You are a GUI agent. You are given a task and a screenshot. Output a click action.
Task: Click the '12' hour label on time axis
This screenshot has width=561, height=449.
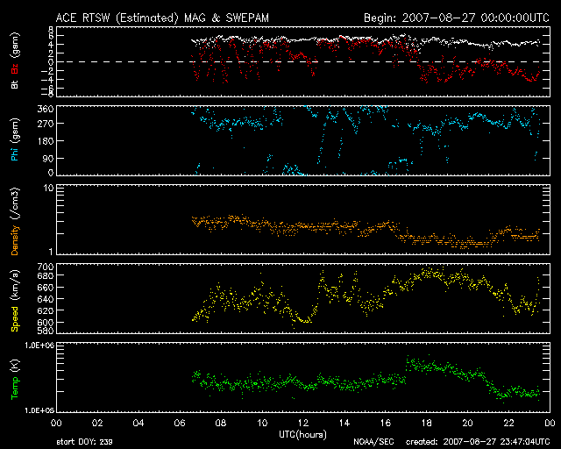point(303,424)
